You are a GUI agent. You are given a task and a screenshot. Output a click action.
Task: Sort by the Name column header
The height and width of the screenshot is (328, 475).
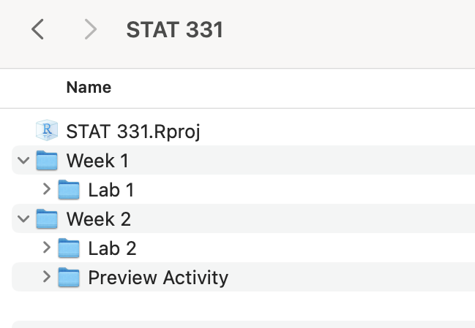click(x=89, y=88)
